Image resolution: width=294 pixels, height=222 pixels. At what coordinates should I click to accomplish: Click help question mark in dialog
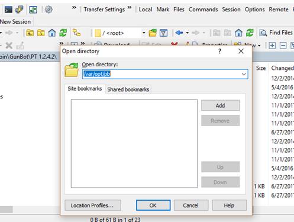click(x=220, y=52)
